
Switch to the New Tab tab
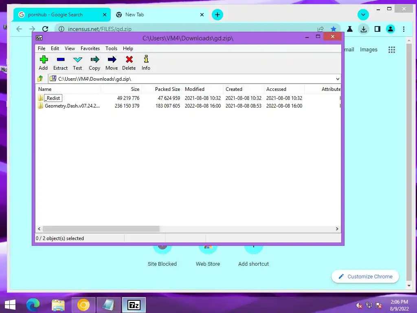159,15
